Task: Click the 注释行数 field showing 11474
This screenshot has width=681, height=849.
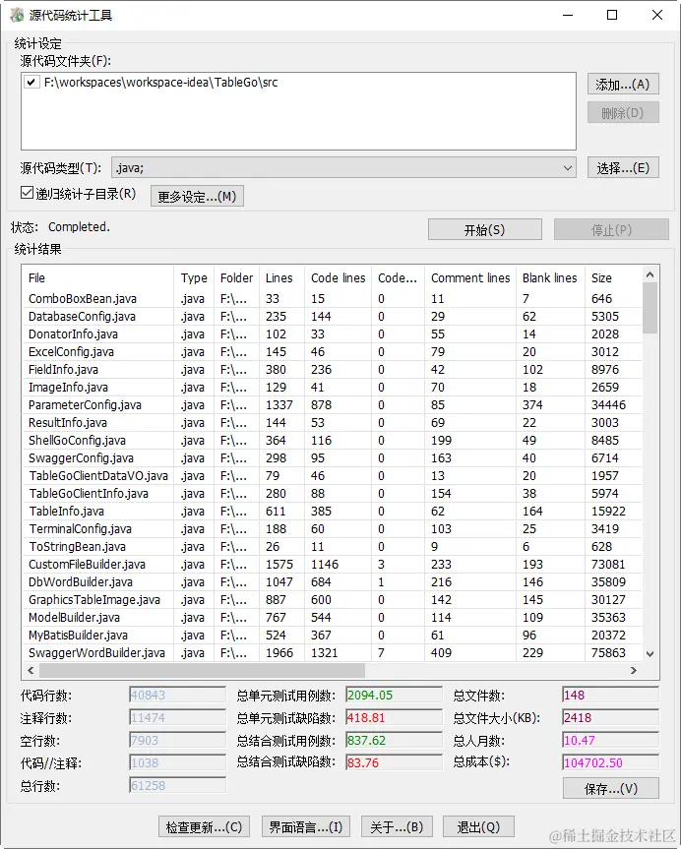Action: (x=178, y=717)
